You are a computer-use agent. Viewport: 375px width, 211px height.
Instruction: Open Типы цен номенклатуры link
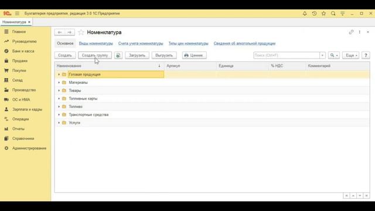(x=189, y=43)
